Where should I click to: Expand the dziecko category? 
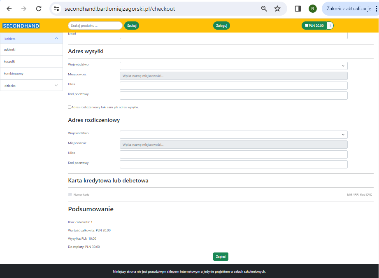pyautogui.click(x=31, y=85)
